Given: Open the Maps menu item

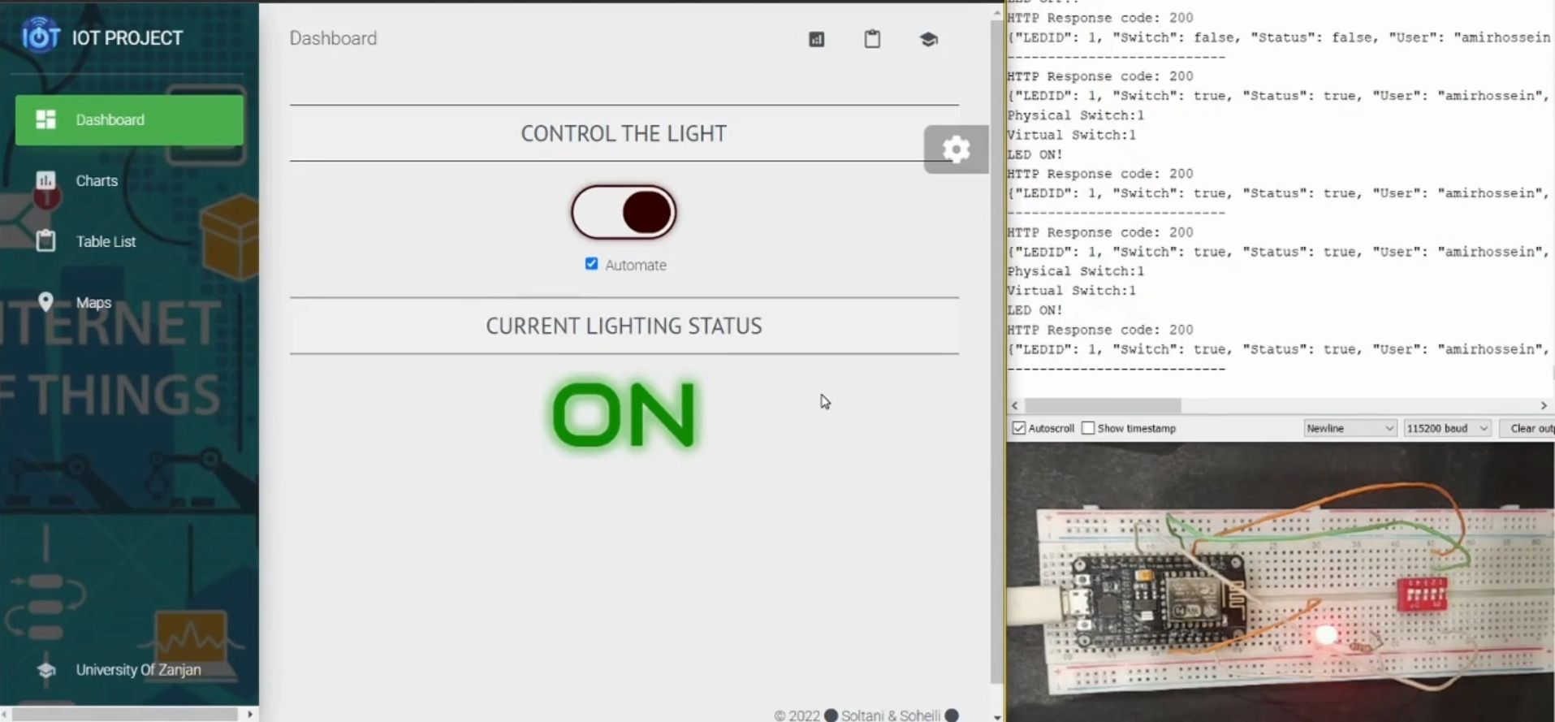Looking at the screenshot, I should point(93,302).
